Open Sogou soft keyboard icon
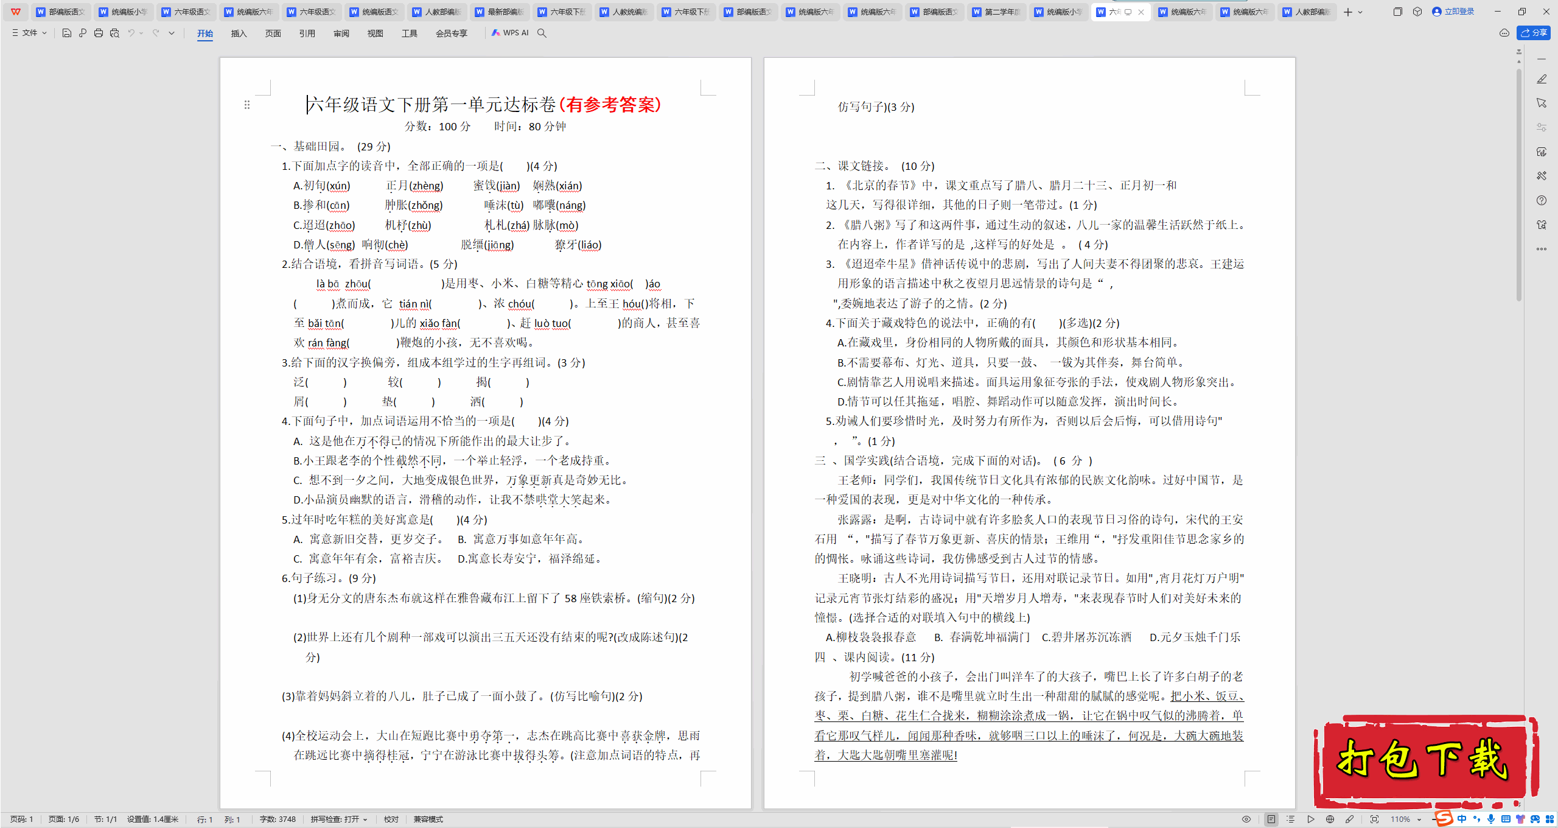This screenshot has height=828, width=1558. (x=1506, y=819)
